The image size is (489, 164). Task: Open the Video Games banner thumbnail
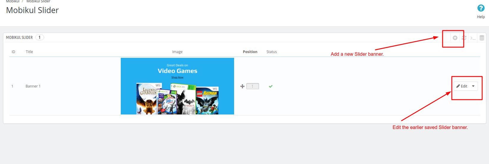(x=177, y=86)
